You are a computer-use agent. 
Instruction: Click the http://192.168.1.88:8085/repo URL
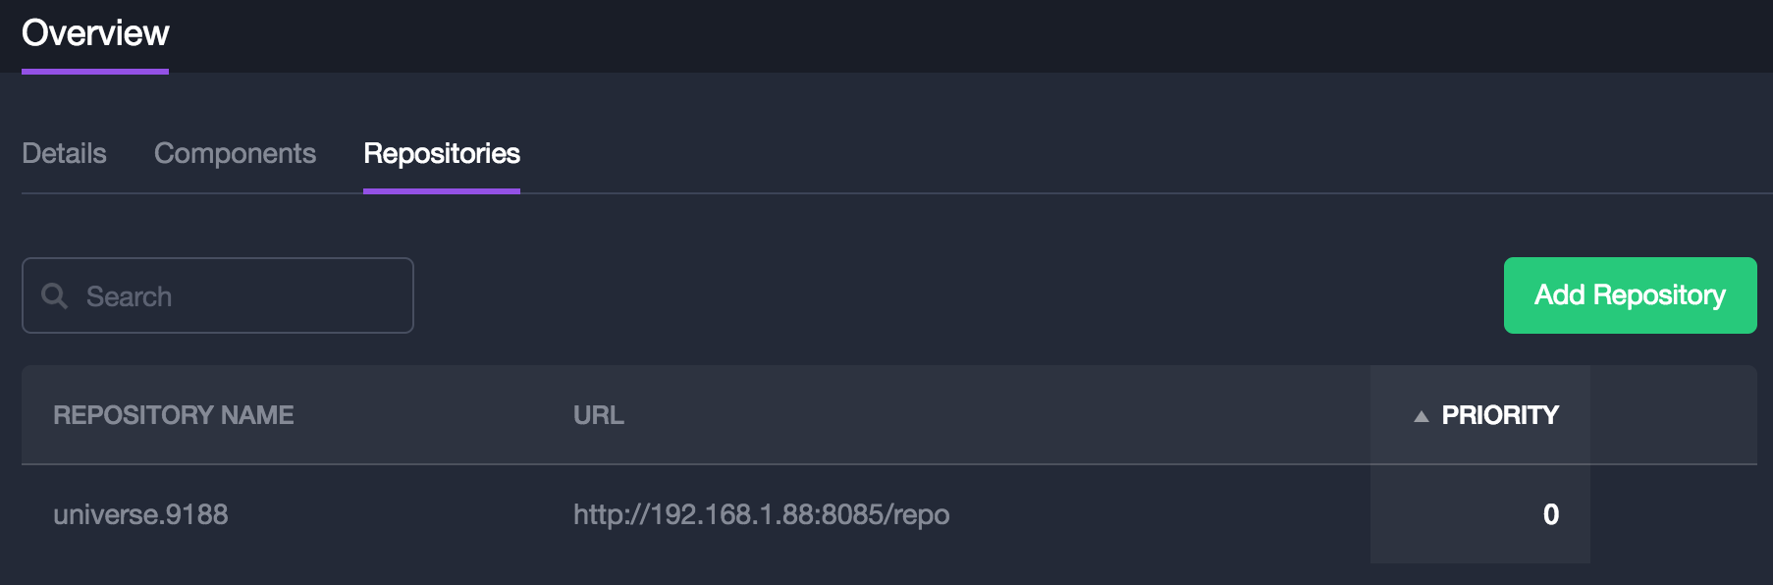[x=761, y=514]
